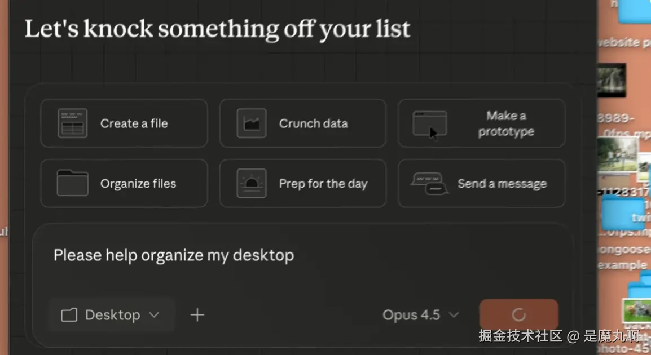The height and width of the screenshot is (355, 651).
Task: Expand the chevron beside Desktop
Action: coord(154,315)
